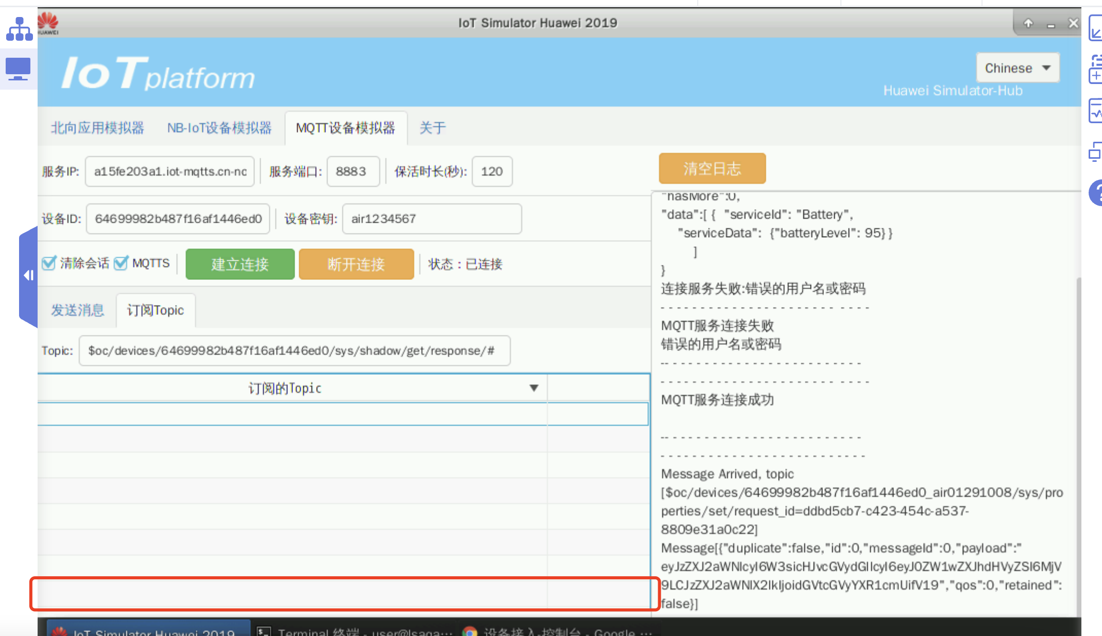
Task: Click the Huawei logo in title bar
Action: click(48, 24)
